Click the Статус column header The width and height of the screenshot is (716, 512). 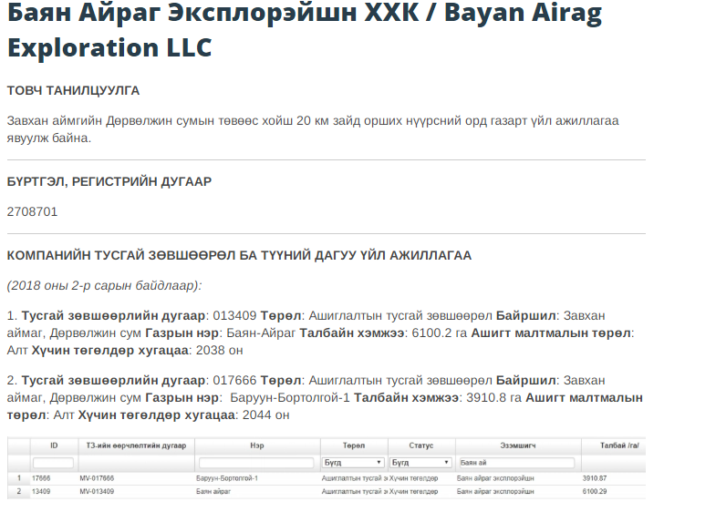(x=420, y=445)
